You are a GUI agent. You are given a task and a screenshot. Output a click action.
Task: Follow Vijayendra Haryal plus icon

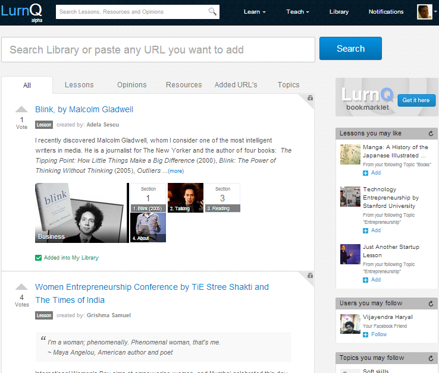point(365,335)
